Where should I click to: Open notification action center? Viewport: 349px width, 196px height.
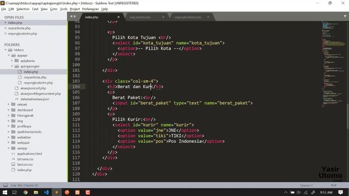[340, 192]
